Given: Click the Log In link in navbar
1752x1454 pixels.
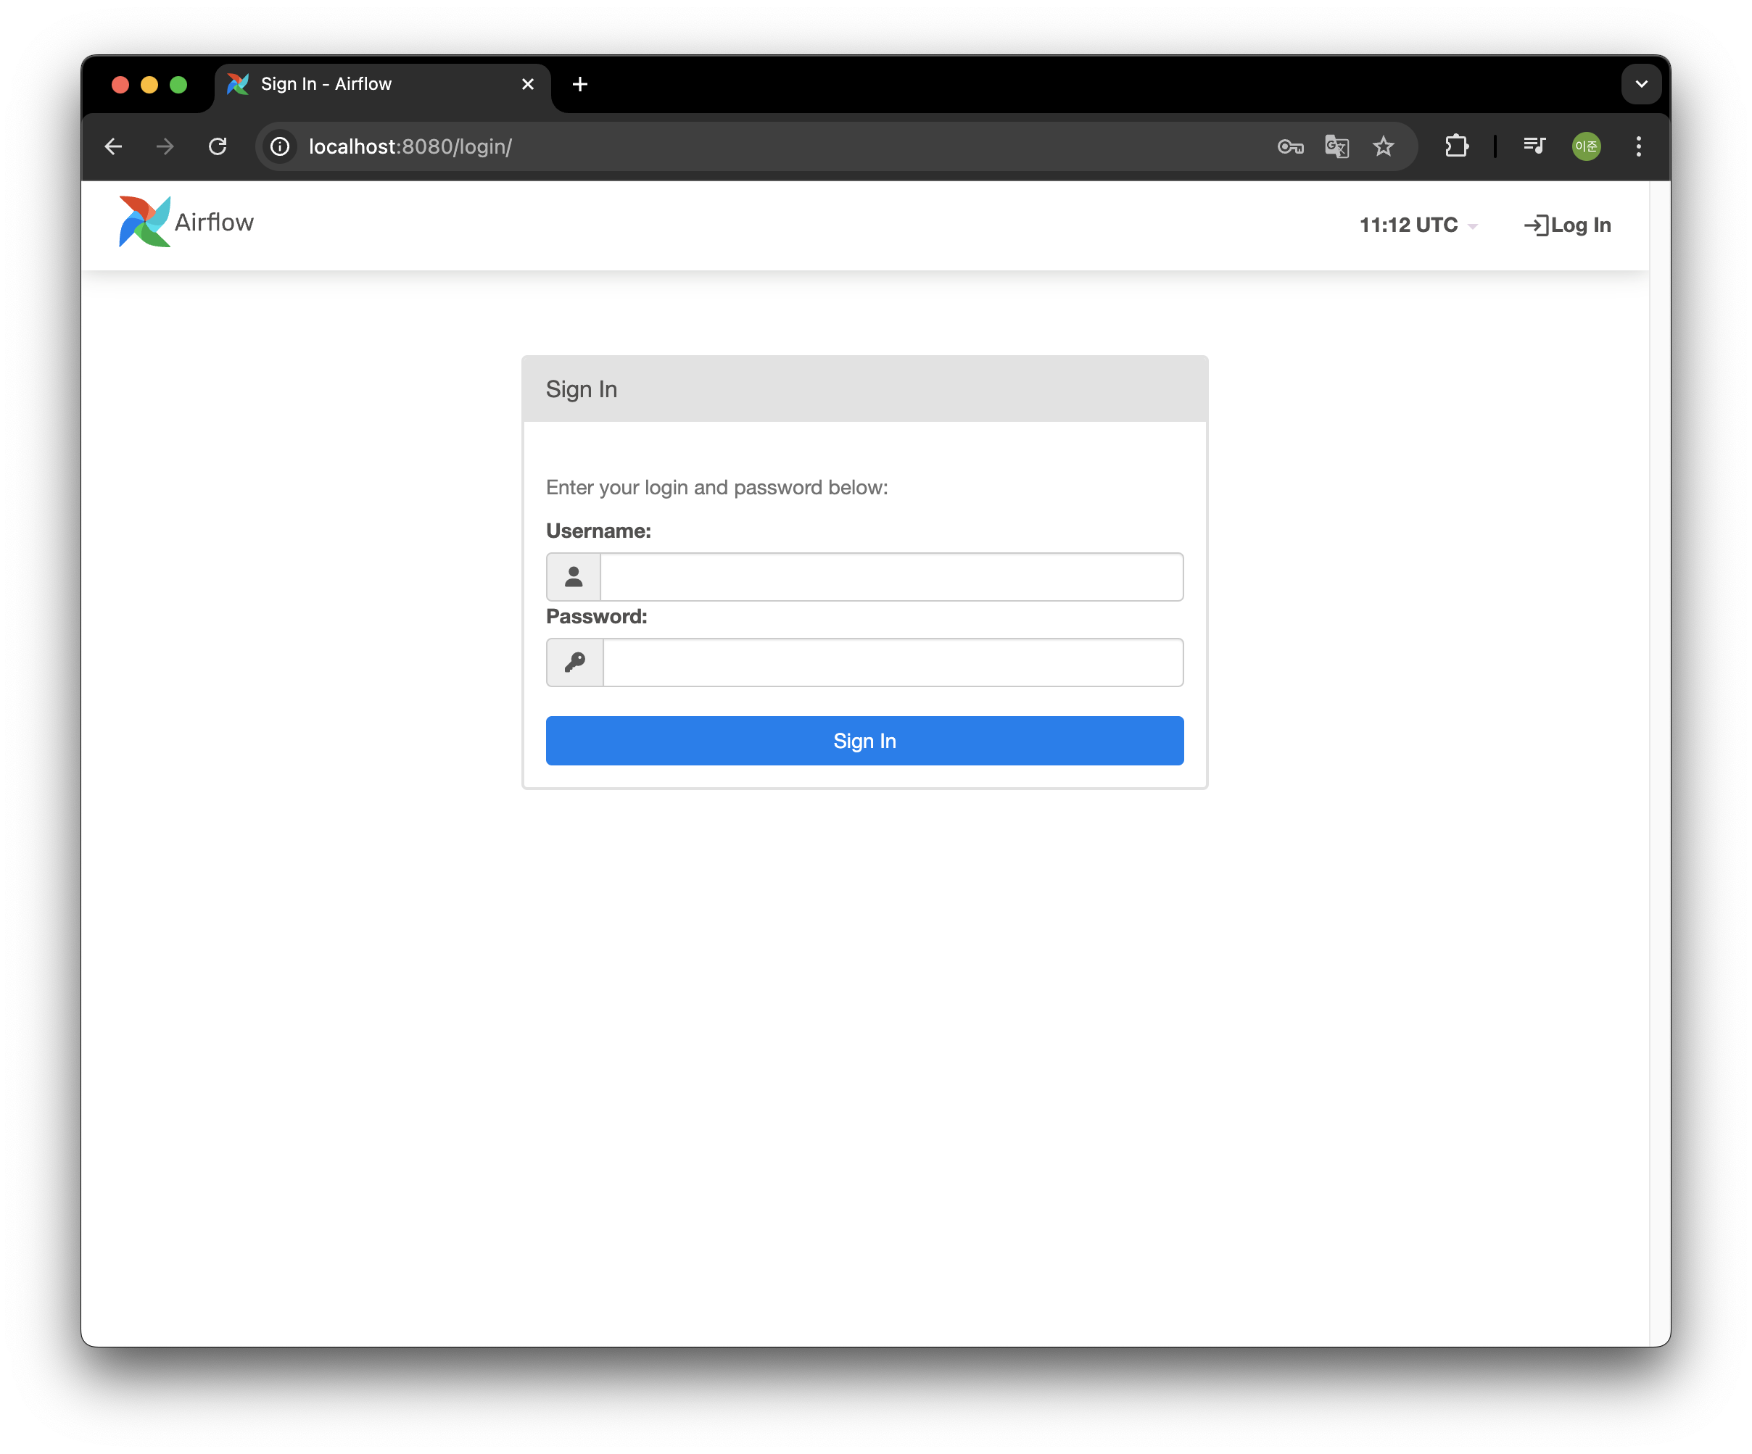Looking at the screenshot, I should point(1567,225).
